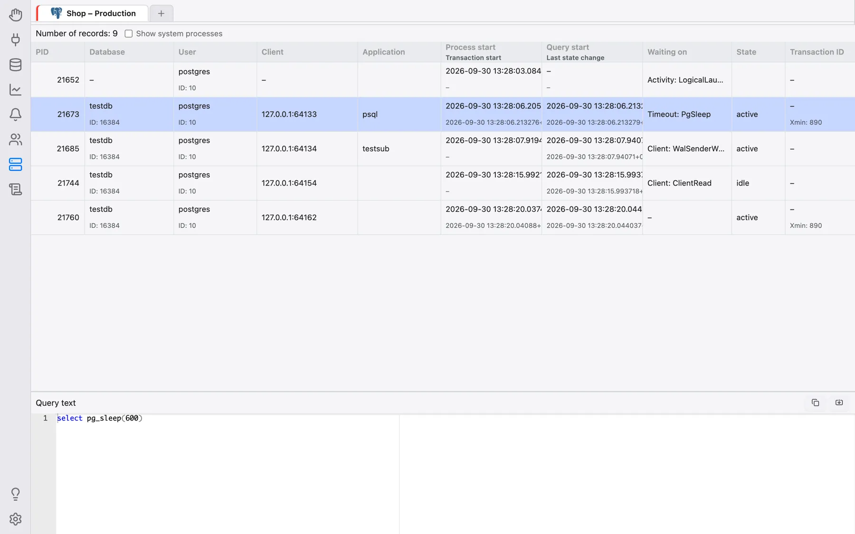Open the users/roles icon in sidebar
Image resolution: width=855 pixels, height=534 pixels.
tap(15, 140)
